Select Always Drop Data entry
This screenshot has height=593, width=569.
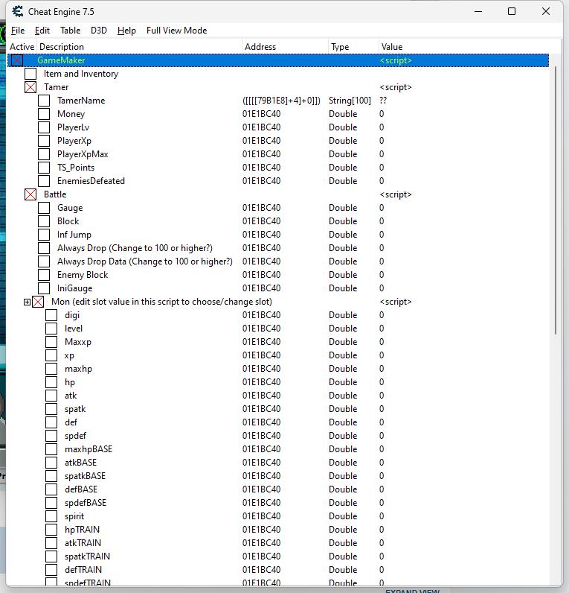tap(144, 261)
